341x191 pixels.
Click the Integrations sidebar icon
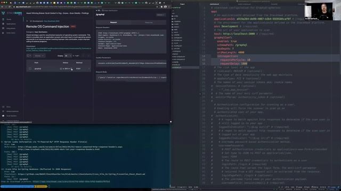point(3,28)
